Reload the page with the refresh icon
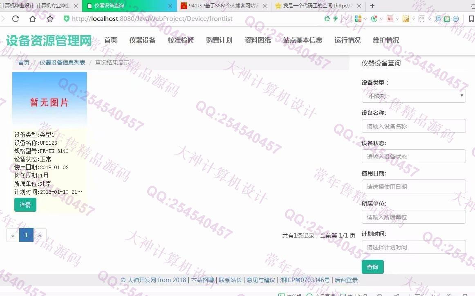Screen dimensions: 475x296 coord(16,19)
